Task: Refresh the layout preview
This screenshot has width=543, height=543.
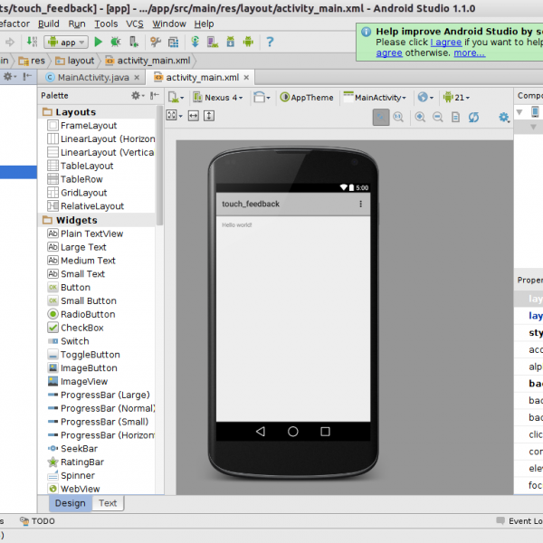Action: pyautogui.click(x=473, y=117)
